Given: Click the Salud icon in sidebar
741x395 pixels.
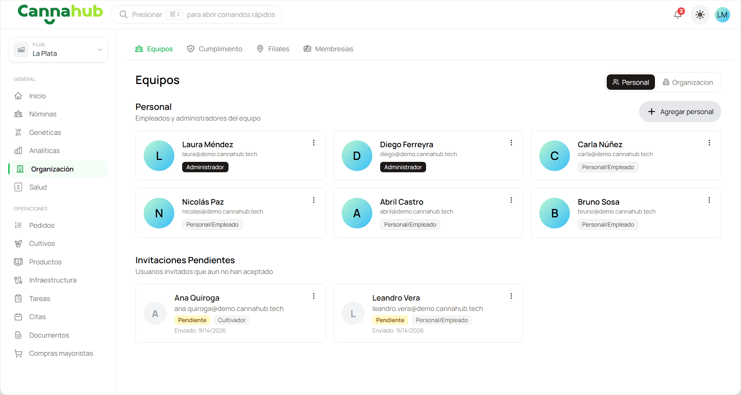Looking at the screenshot, I should coord(18,187).
